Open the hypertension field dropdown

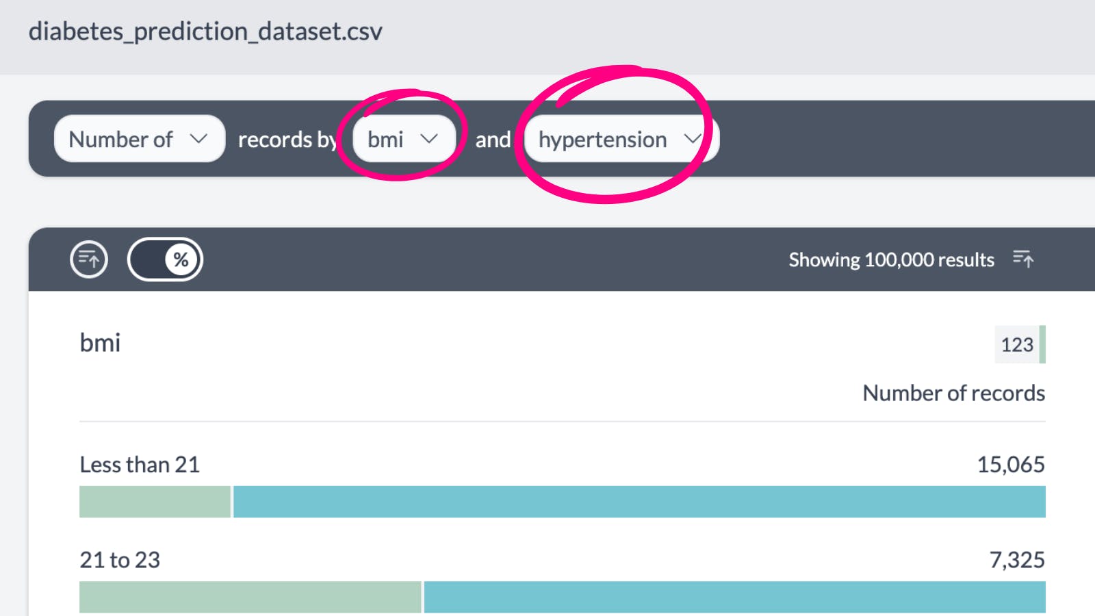coord(619,139)
